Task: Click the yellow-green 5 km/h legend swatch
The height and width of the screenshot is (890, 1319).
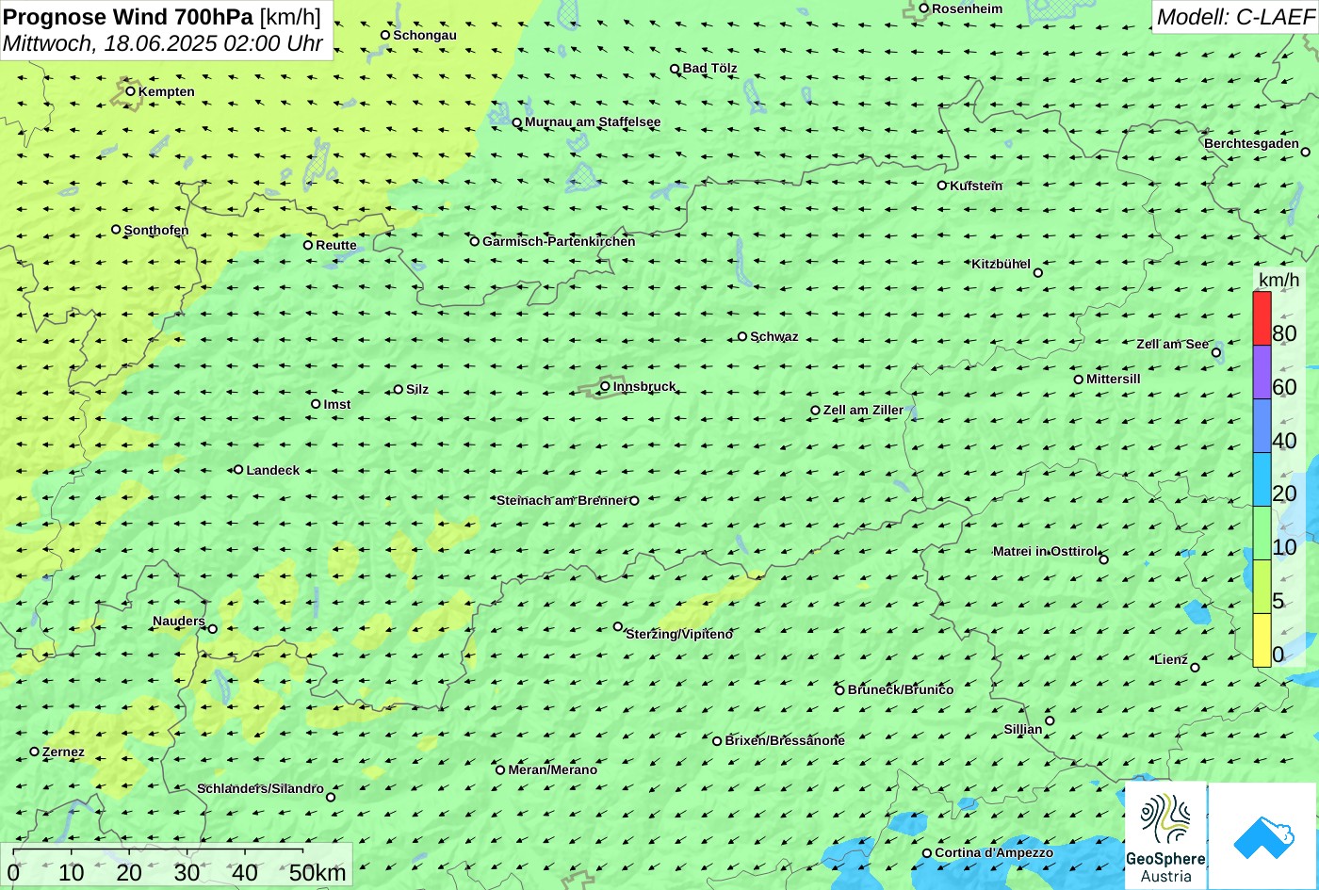Action: point(1262,587)
